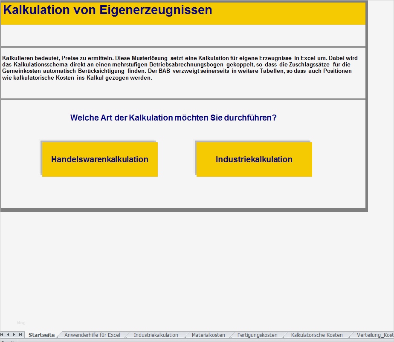The image size is (394, 342).
Task: Click the next-sheet scroll arrow
Action: click(14, 335)
